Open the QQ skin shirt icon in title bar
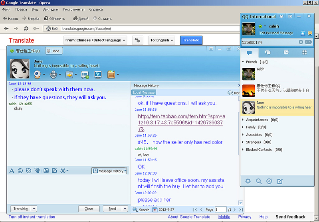 281,16
